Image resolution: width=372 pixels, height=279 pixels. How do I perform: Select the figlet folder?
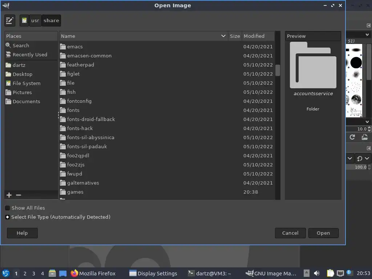click(167, 74)
